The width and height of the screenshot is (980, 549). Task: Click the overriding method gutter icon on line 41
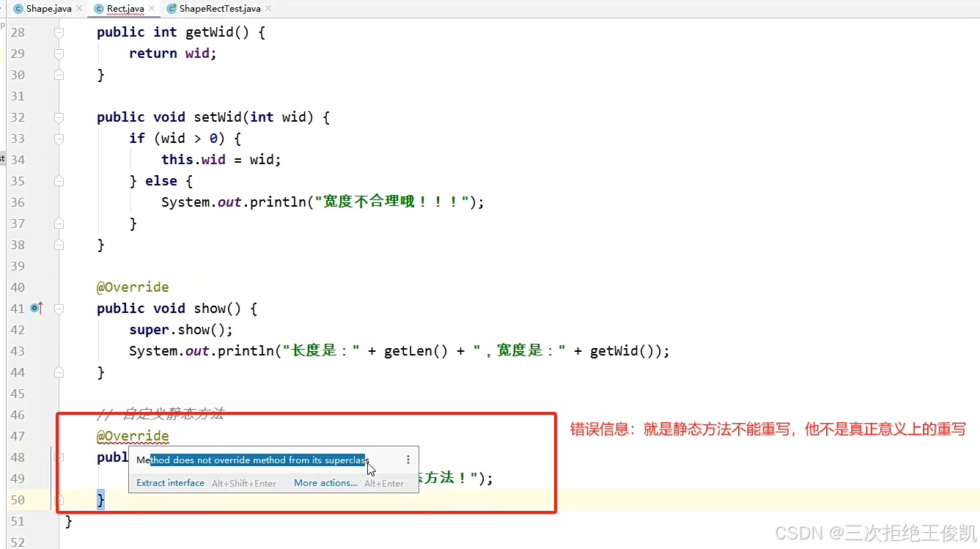(x=36, y=309)
